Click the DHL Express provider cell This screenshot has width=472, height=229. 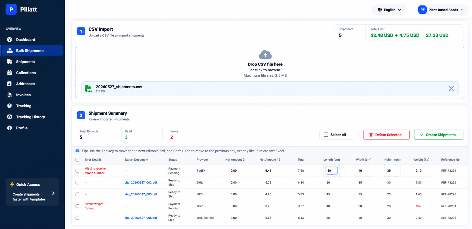pyautogui.click(x=205, y=218)
